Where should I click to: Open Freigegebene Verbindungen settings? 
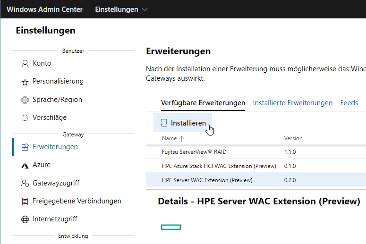(77, 201)
